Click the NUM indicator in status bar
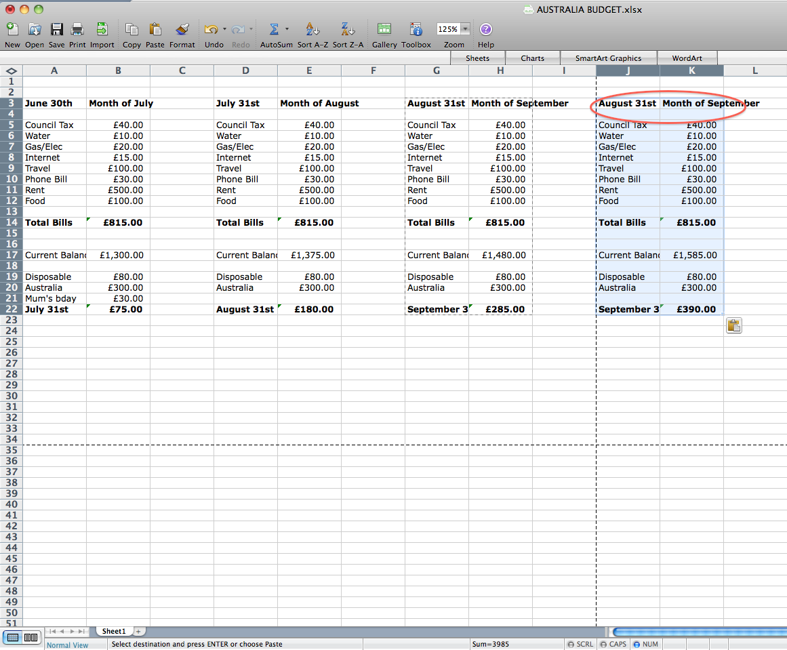 (x=646, y=644)
